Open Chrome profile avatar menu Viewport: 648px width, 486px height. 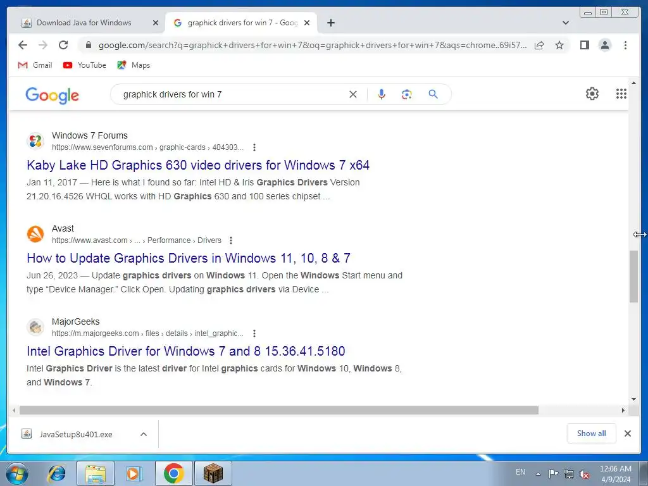point(604,45)
